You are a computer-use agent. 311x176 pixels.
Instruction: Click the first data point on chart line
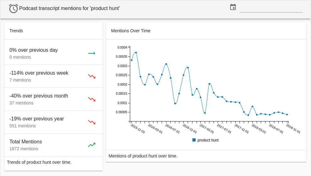131,60
